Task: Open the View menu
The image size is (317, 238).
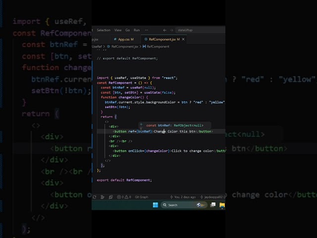Action: tap(118, 30)
